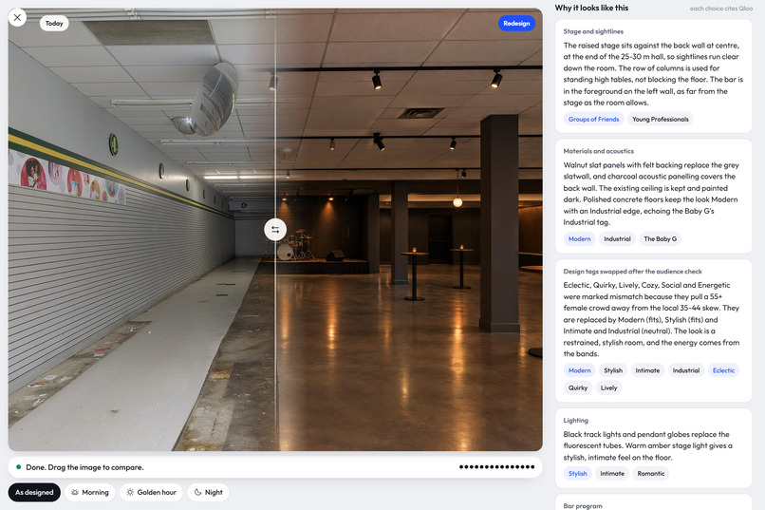Screen dimensions: 765x510
Task: Click the green status dot beside Done
Action: (x=19, y=467)
